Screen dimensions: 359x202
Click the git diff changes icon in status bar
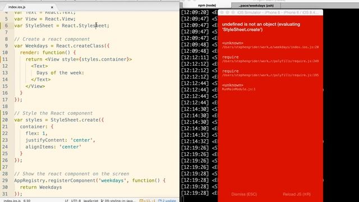tap(147, 200)
